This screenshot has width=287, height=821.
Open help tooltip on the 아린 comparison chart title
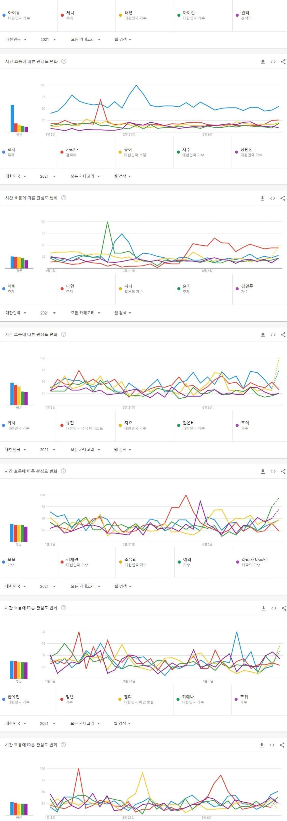pos(64,334)
